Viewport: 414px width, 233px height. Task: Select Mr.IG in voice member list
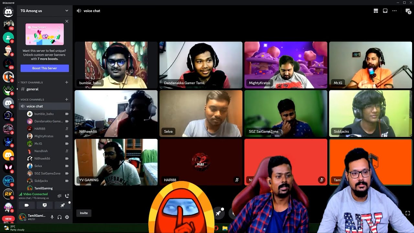[x=48, y=144]
